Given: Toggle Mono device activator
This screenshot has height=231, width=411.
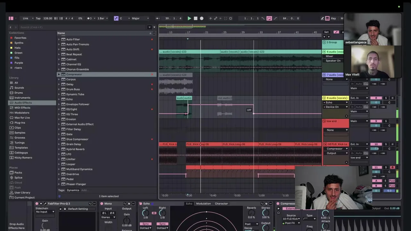Looking at the screenshot, I should pyautogui.click(x=101, y=204).
